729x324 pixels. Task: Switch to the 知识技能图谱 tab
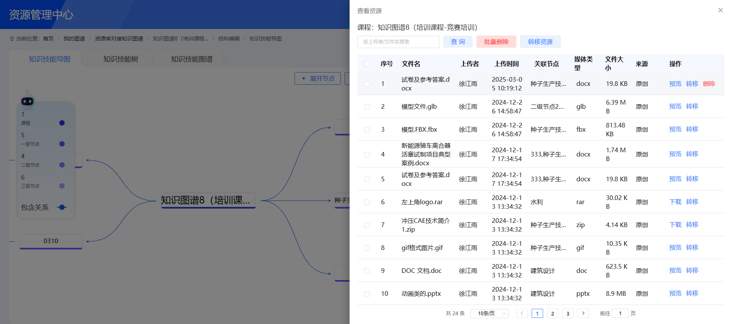pyautogui.click(x=192, y=59)
